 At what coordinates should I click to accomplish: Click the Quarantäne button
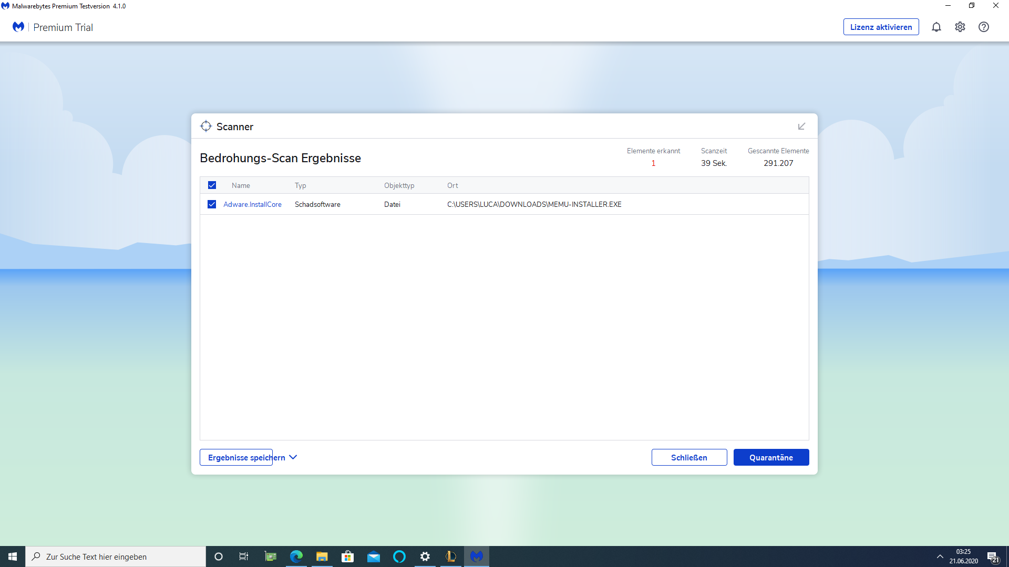tap(771, 457)
